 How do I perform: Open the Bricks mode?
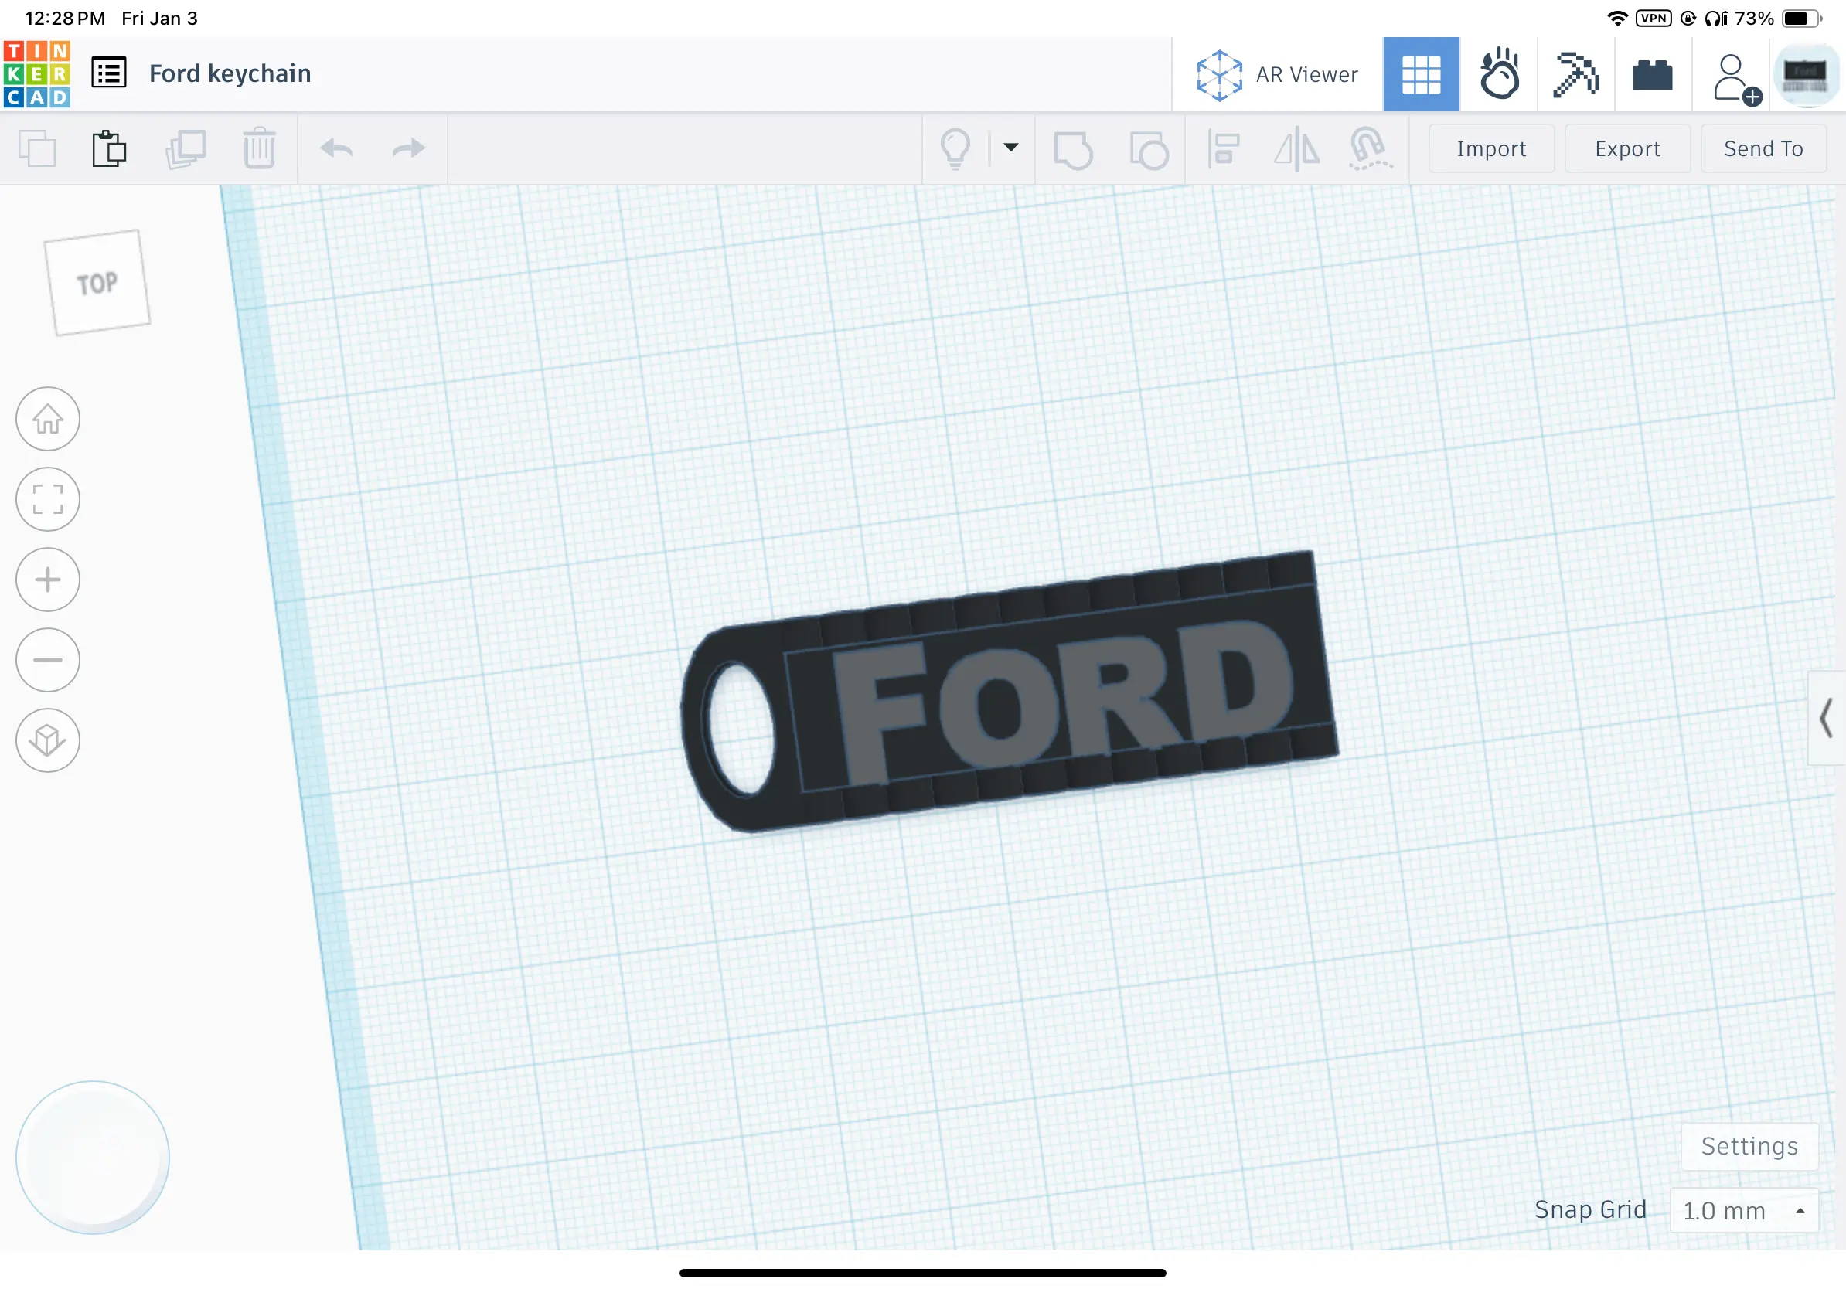point(1652,75)
